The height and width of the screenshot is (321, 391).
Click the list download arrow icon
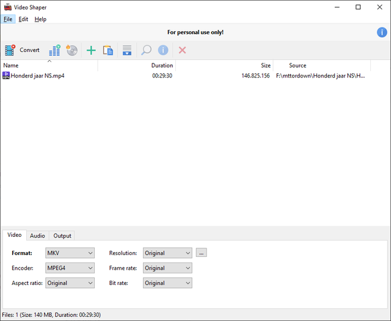[x=127, y=50]
